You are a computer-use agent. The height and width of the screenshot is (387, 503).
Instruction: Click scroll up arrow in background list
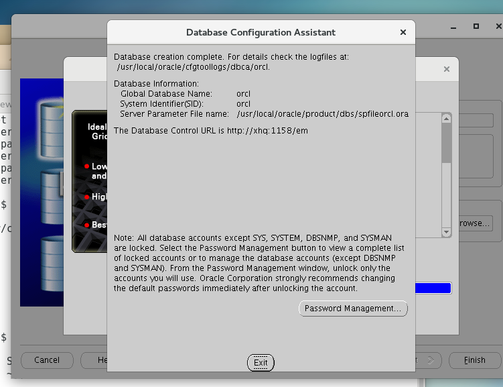point(446,119)
